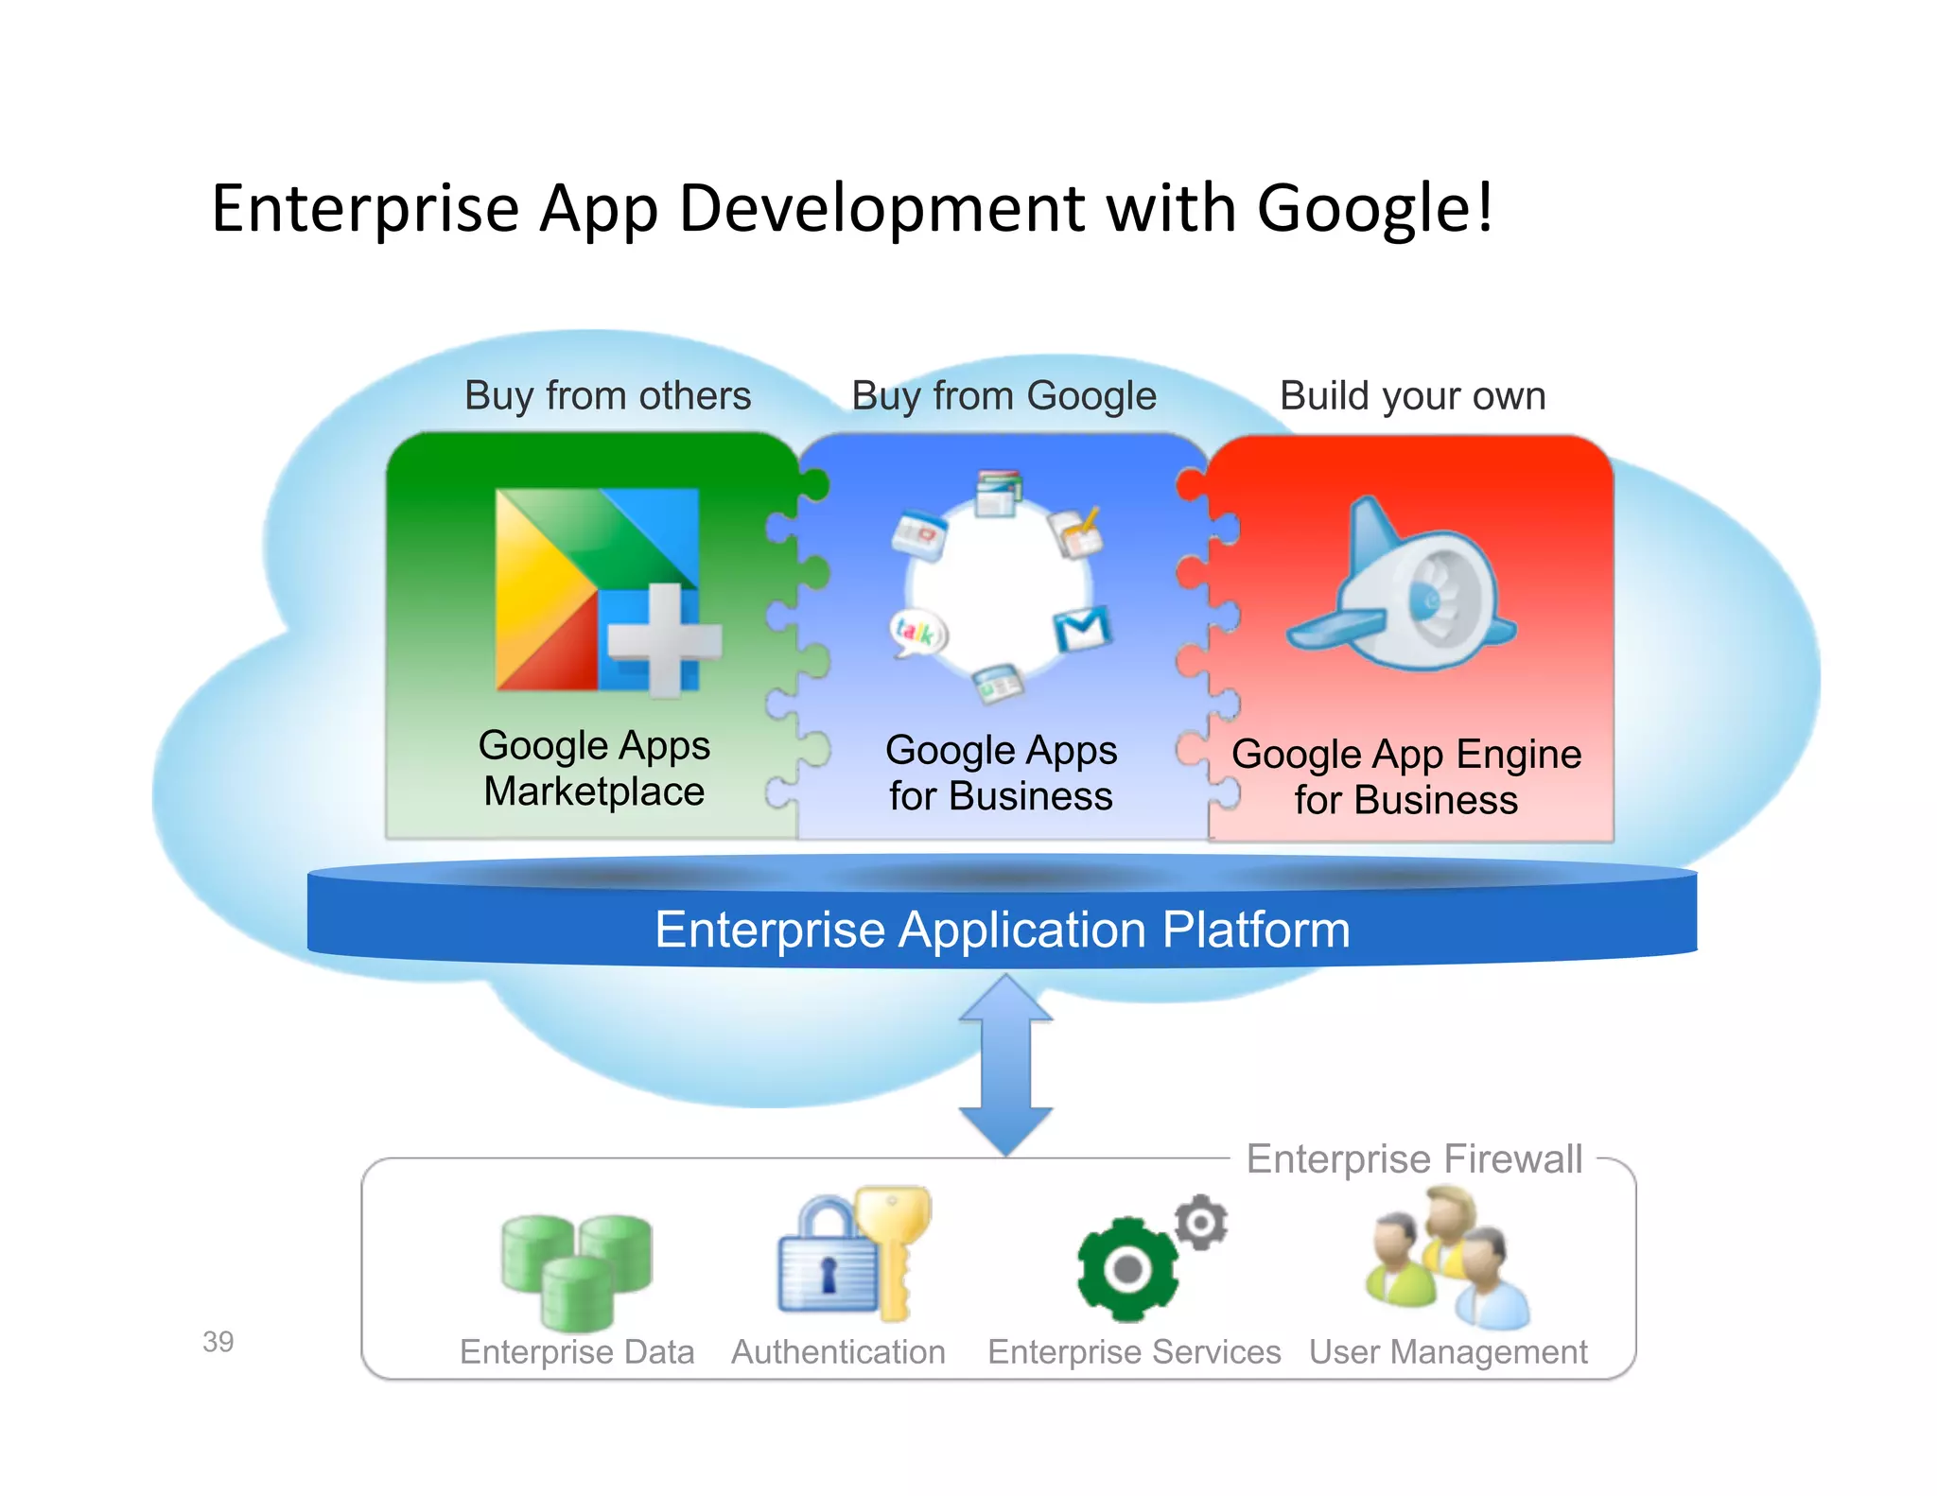Click the 'Buy from others' heading
The image size is (1937, 1496).
pyautogui.click(x=607, y=396)
